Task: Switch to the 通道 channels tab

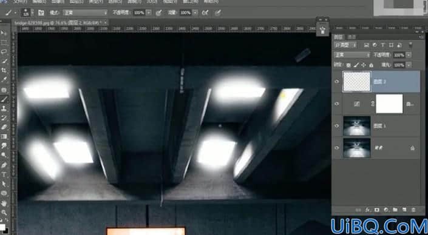Action: [352, 37]
